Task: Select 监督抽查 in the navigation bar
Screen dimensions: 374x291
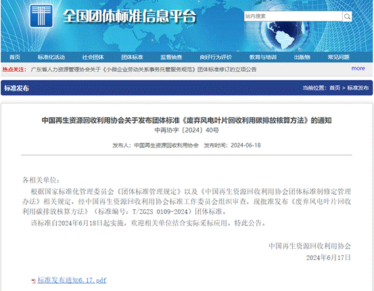Action: [x=171, y=57]
